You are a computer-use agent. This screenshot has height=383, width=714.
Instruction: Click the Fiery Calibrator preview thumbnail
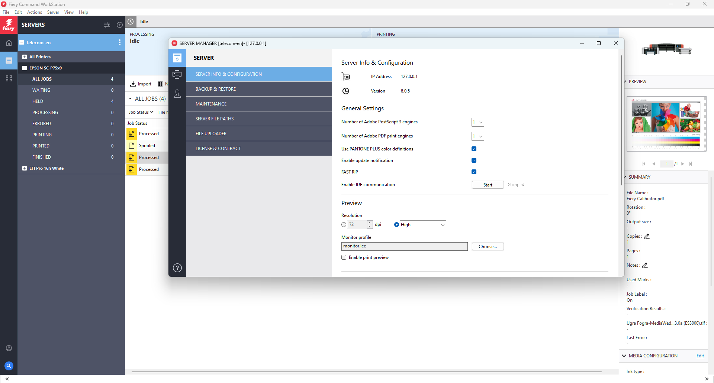point(666,124)
